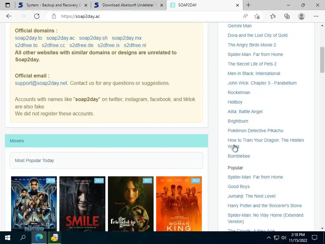
Task: Go back using the browser back arrow
Action: (9, 16)
